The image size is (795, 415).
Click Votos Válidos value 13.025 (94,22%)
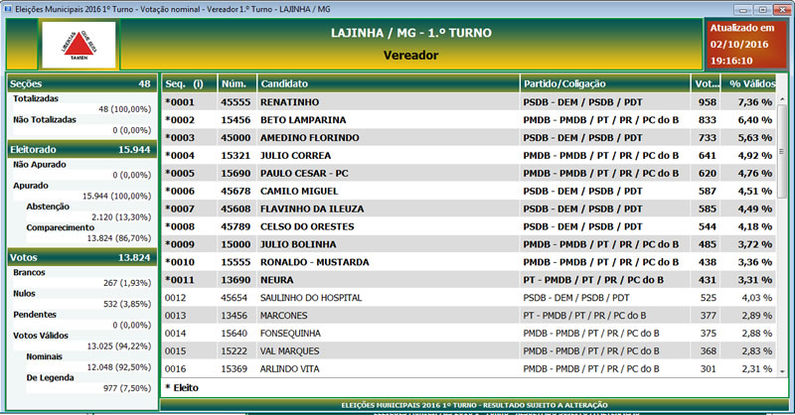[119, 346]
